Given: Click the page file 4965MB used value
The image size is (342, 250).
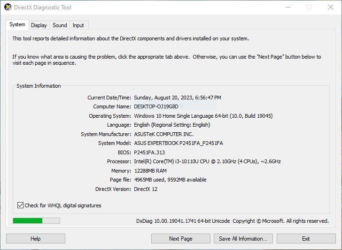Looking at the screenshot, I should click(x=170, y=180).
